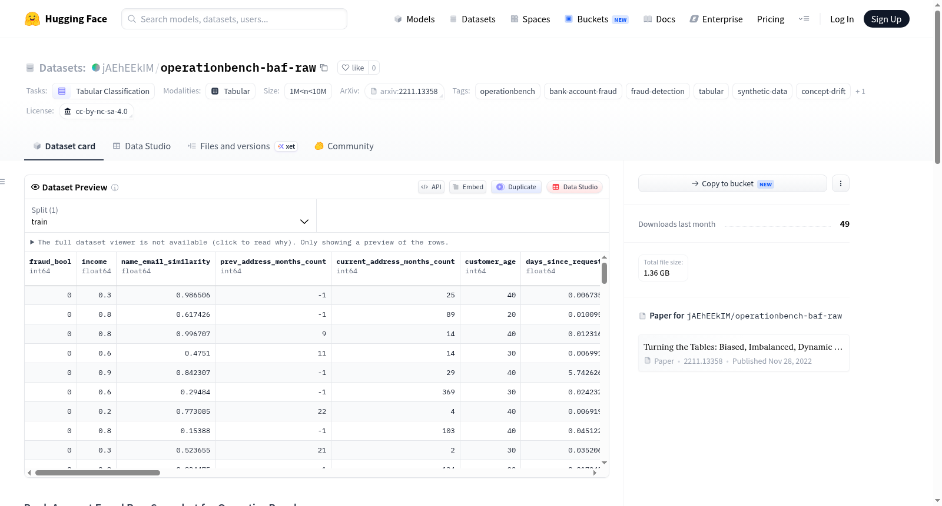Open the Split train dropdown

click(170, 216)
